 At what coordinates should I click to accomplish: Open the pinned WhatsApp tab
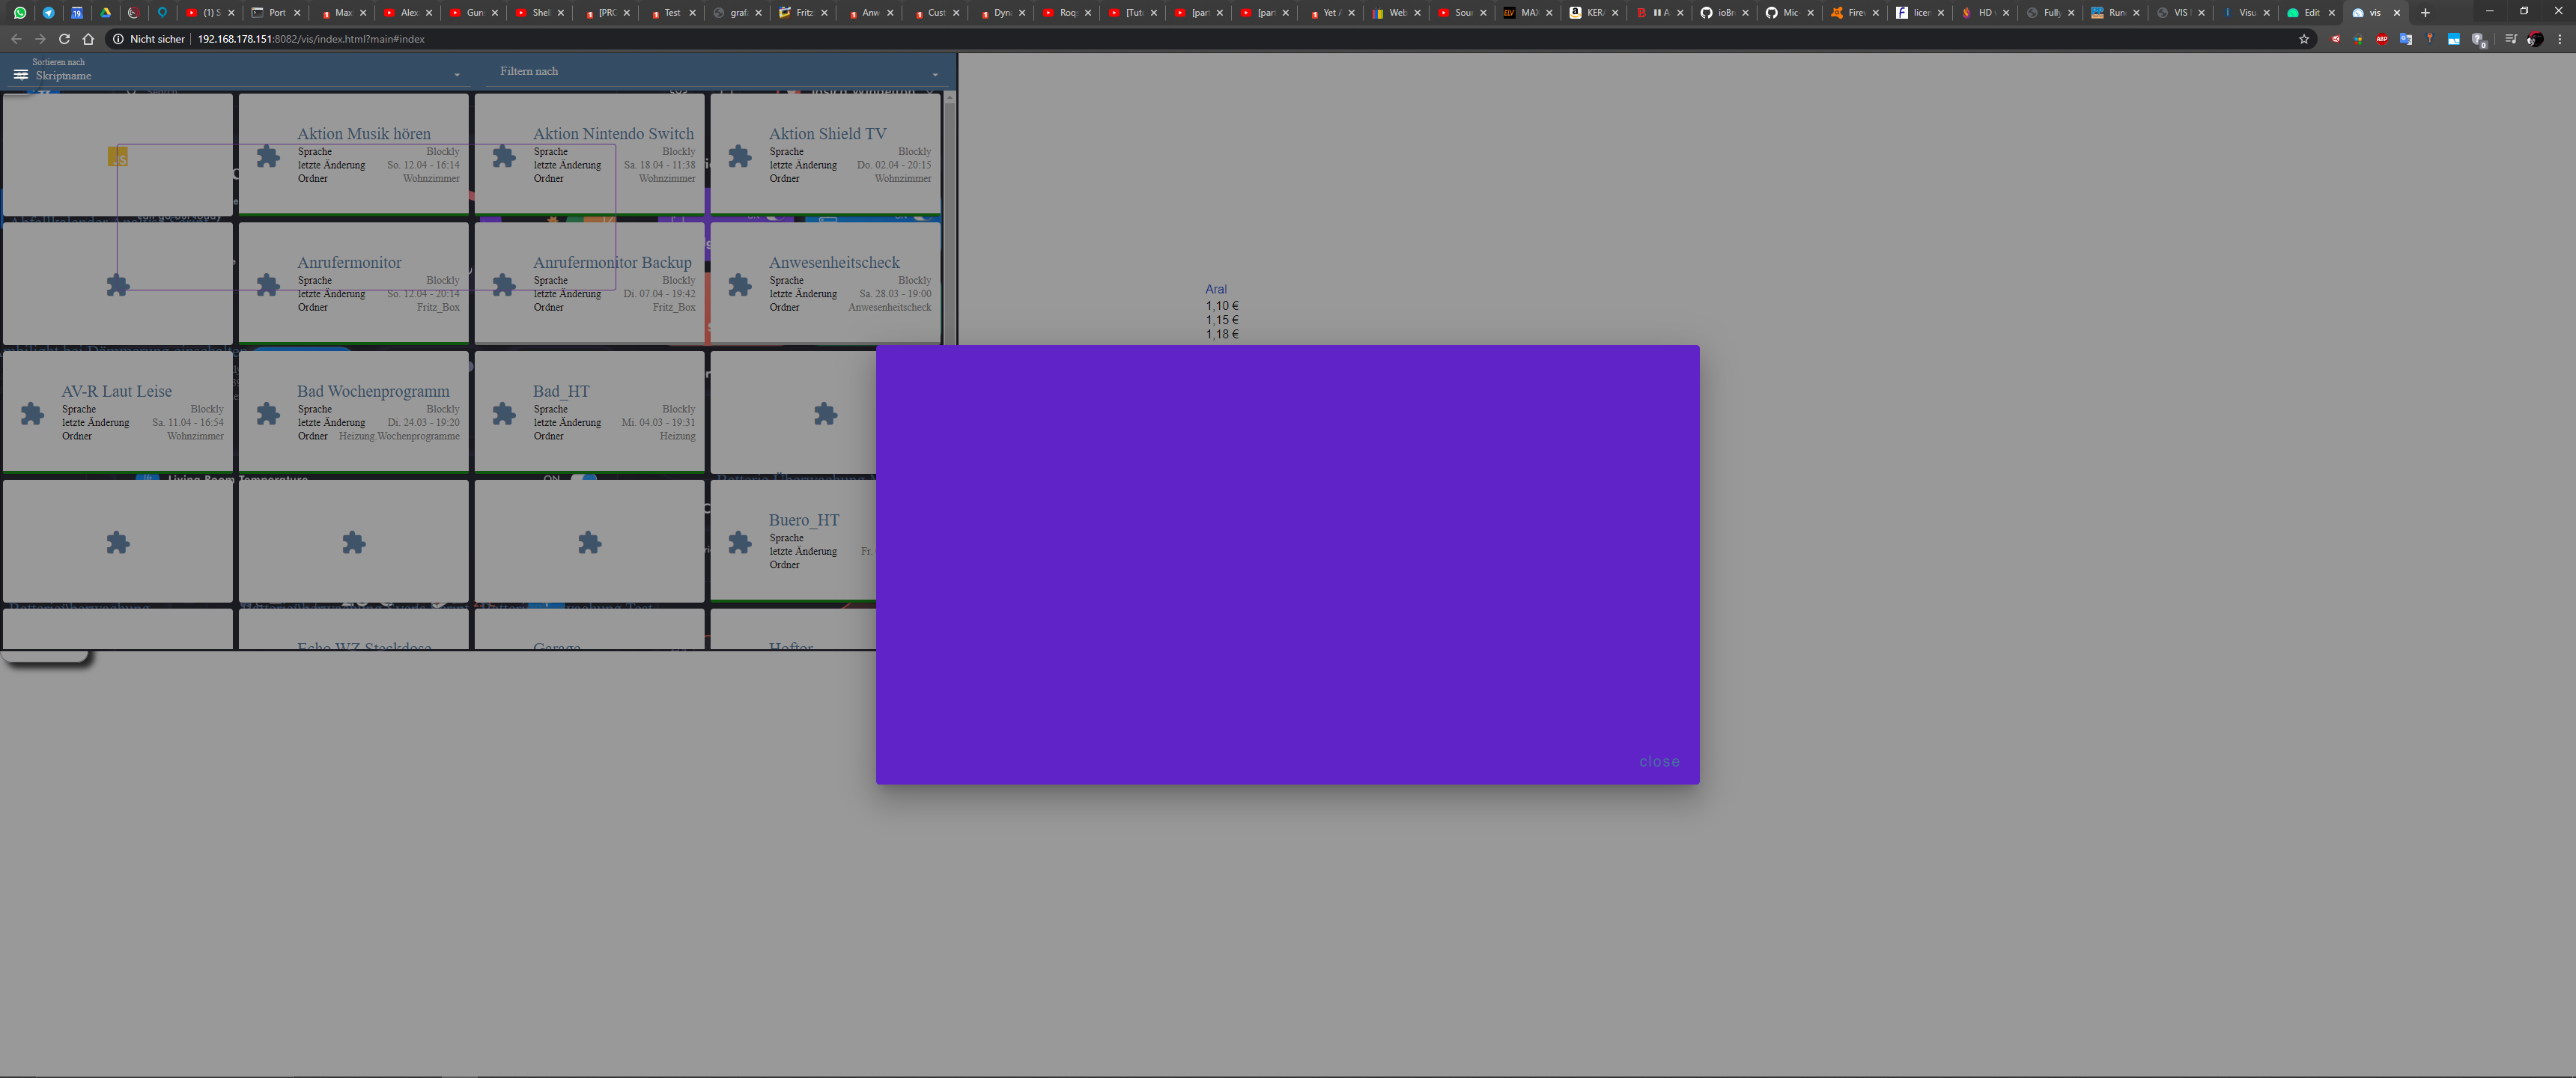pyautogui.click(x=20, y=13)
